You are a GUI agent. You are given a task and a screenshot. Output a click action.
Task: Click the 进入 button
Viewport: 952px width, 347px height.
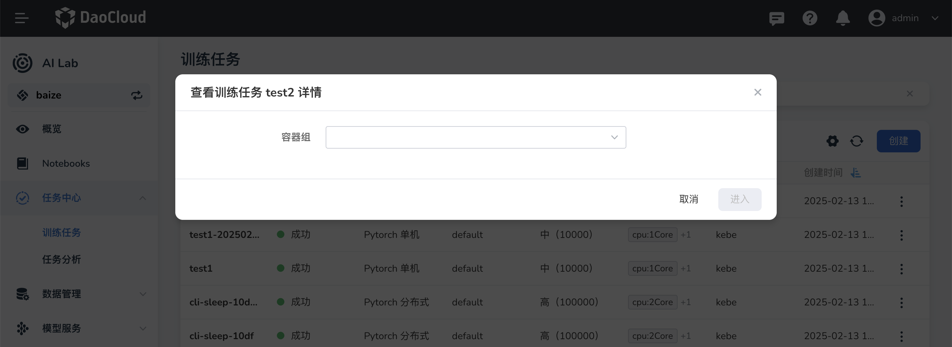point(739,199)
